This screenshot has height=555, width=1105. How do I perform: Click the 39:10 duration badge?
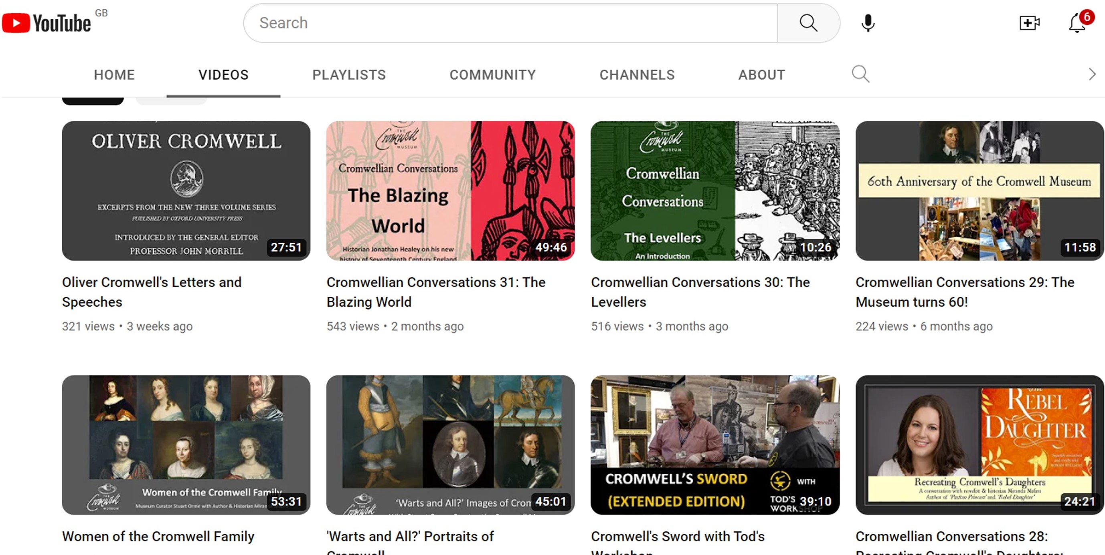pyautogui.click(x=816, y=501)
